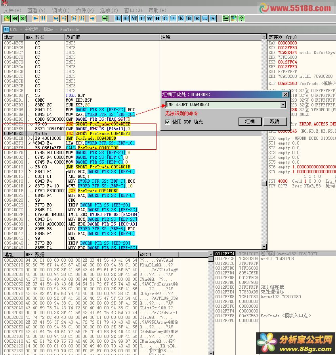Select the JGE FoxTrade.0094BCB0 instruction
336x355 pixels.
click(94, 191)
